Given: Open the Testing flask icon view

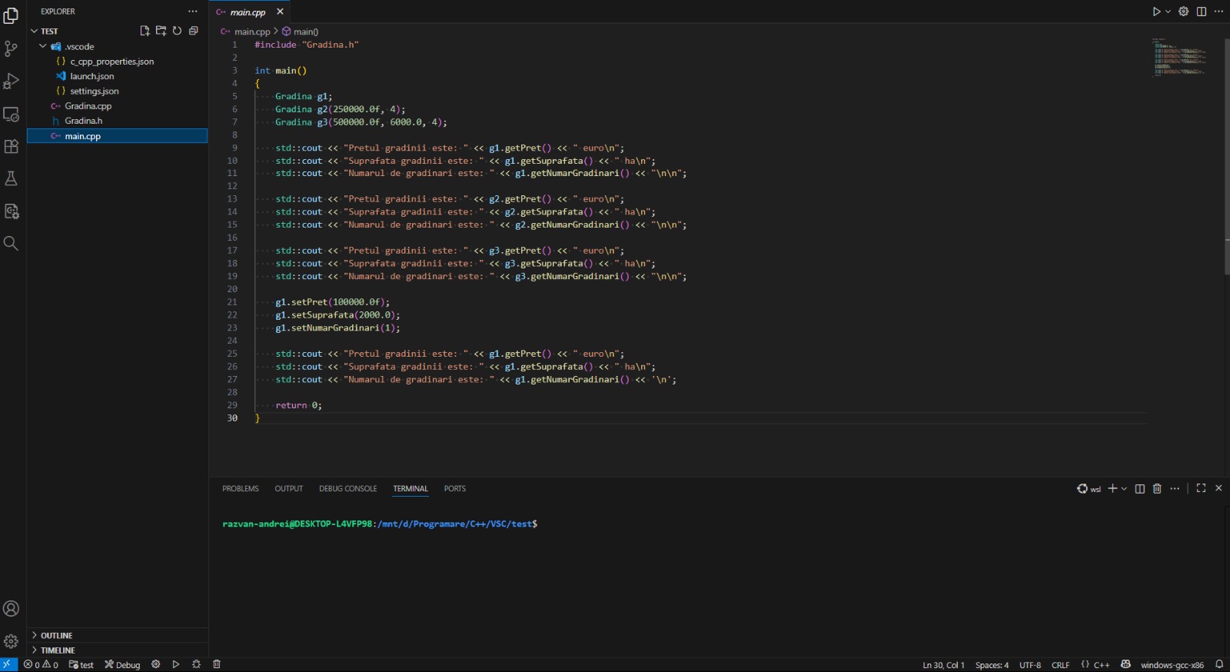Looking at the screenshot, I should (11, 178).
